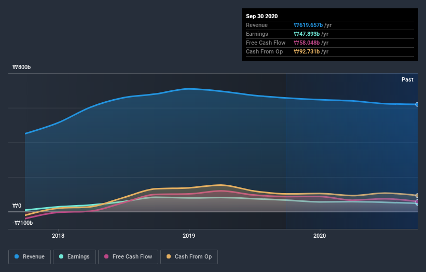Click the 2020 x-axis label
This screenshot has height=272, width=426.
click(x=320, y=236)
